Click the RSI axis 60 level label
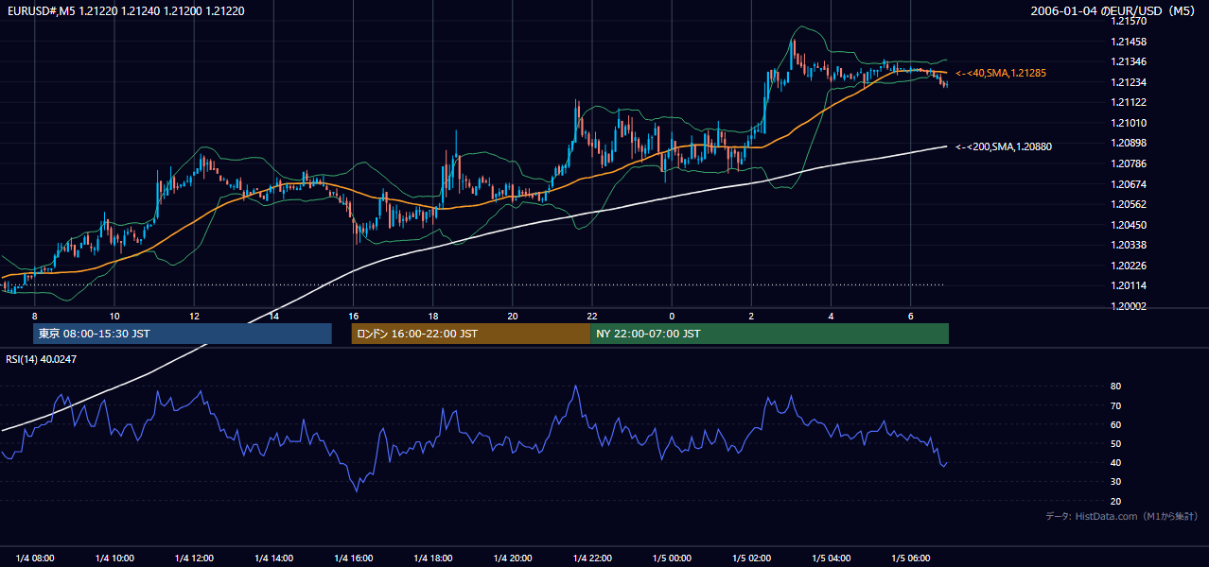The width and height of the screenshot is (1209, 567). click(x=1115, y=424)
